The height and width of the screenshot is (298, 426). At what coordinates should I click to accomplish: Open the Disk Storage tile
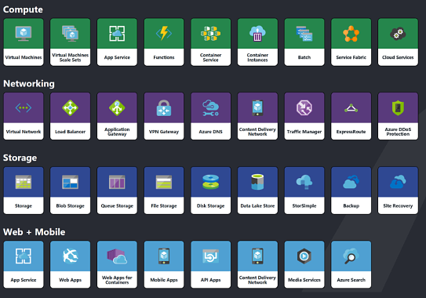point(210,191)
